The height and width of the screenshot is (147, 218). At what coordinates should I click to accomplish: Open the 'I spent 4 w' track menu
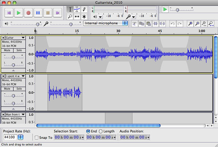pyautogui.click(x=15, y=76)
